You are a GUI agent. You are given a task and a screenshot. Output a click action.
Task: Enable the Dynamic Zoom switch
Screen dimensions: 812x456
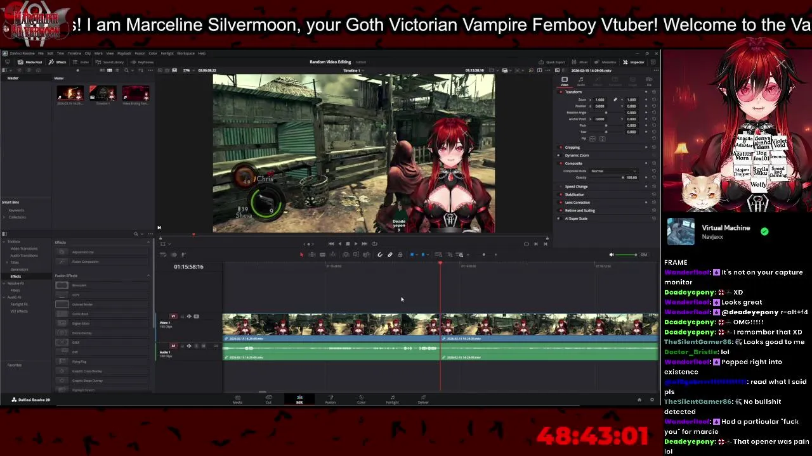[560, 155]
